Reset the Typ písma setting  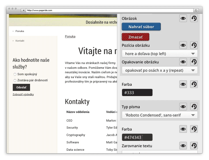194,107
